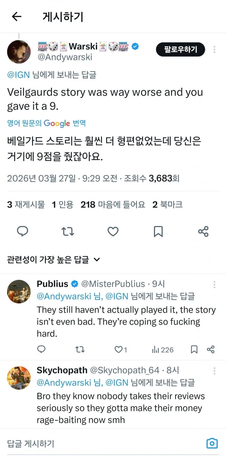Image resolution: width=226 pixels, height=458 pixels.
Task: Open the three-dot menu on the main tweet
Action: [214, 49]
